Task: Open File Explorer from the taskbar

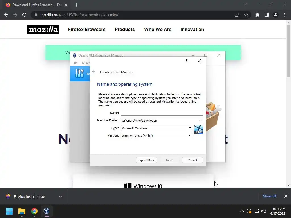Action: coord(22,211)
